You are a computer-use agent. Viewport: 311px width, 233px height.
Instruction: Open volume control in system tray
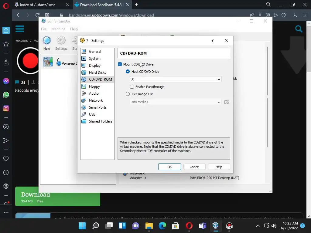pos(274,226)
